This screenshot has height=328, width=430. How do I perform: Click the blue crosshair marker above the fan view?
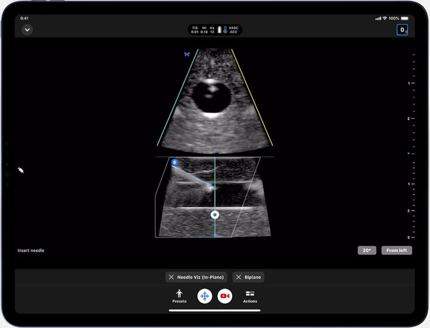(186, 54)
